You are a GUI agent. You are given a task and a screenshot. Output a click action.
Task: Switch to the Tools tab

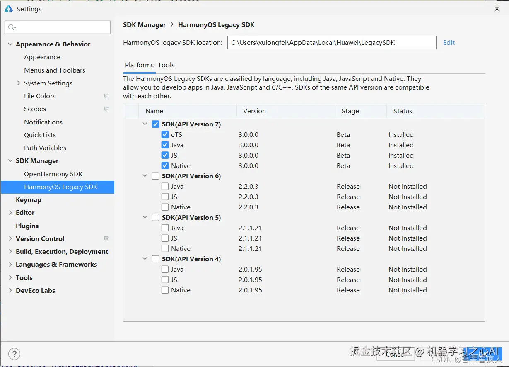coord(166,65)
